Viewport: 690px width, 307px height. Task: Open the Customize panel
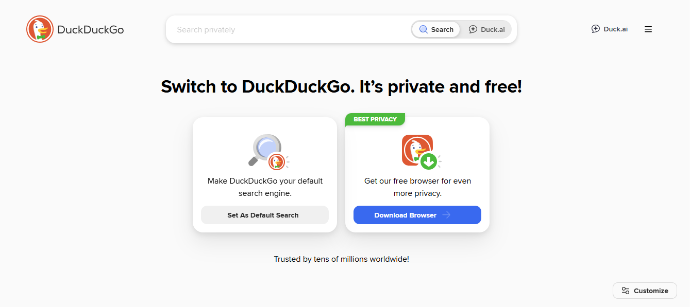[645, 291]
